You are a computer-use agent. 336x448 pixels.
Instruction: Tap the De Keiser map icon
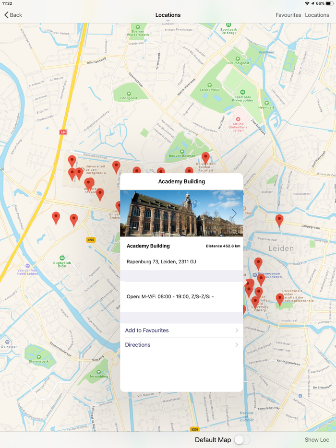pos(7,342)
